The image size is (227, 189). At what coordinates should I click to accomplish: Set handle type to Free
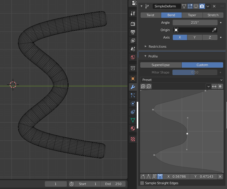[x=154, y=177]
